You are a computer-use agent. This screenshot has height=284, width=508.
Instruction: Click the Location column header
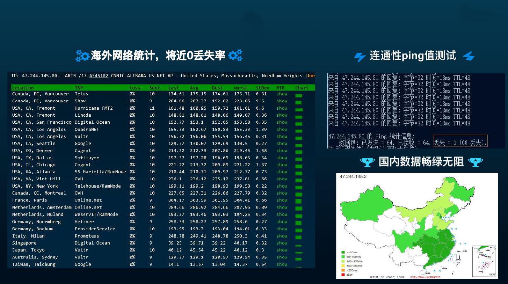click(x=23, y=88)
